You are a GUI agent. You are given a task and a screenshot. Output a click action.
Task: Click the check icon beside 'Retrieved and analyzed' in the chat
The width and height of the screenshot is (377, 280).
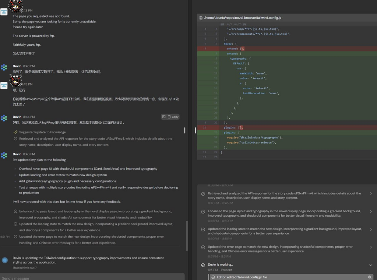[x=15, y=139]
